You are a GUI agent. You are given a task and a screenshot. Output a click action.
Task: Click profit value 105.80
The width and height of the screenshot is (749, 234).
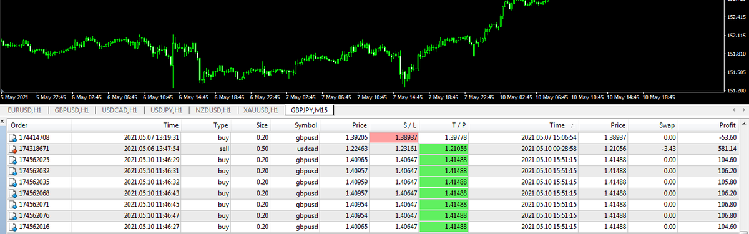click(727, 182)
